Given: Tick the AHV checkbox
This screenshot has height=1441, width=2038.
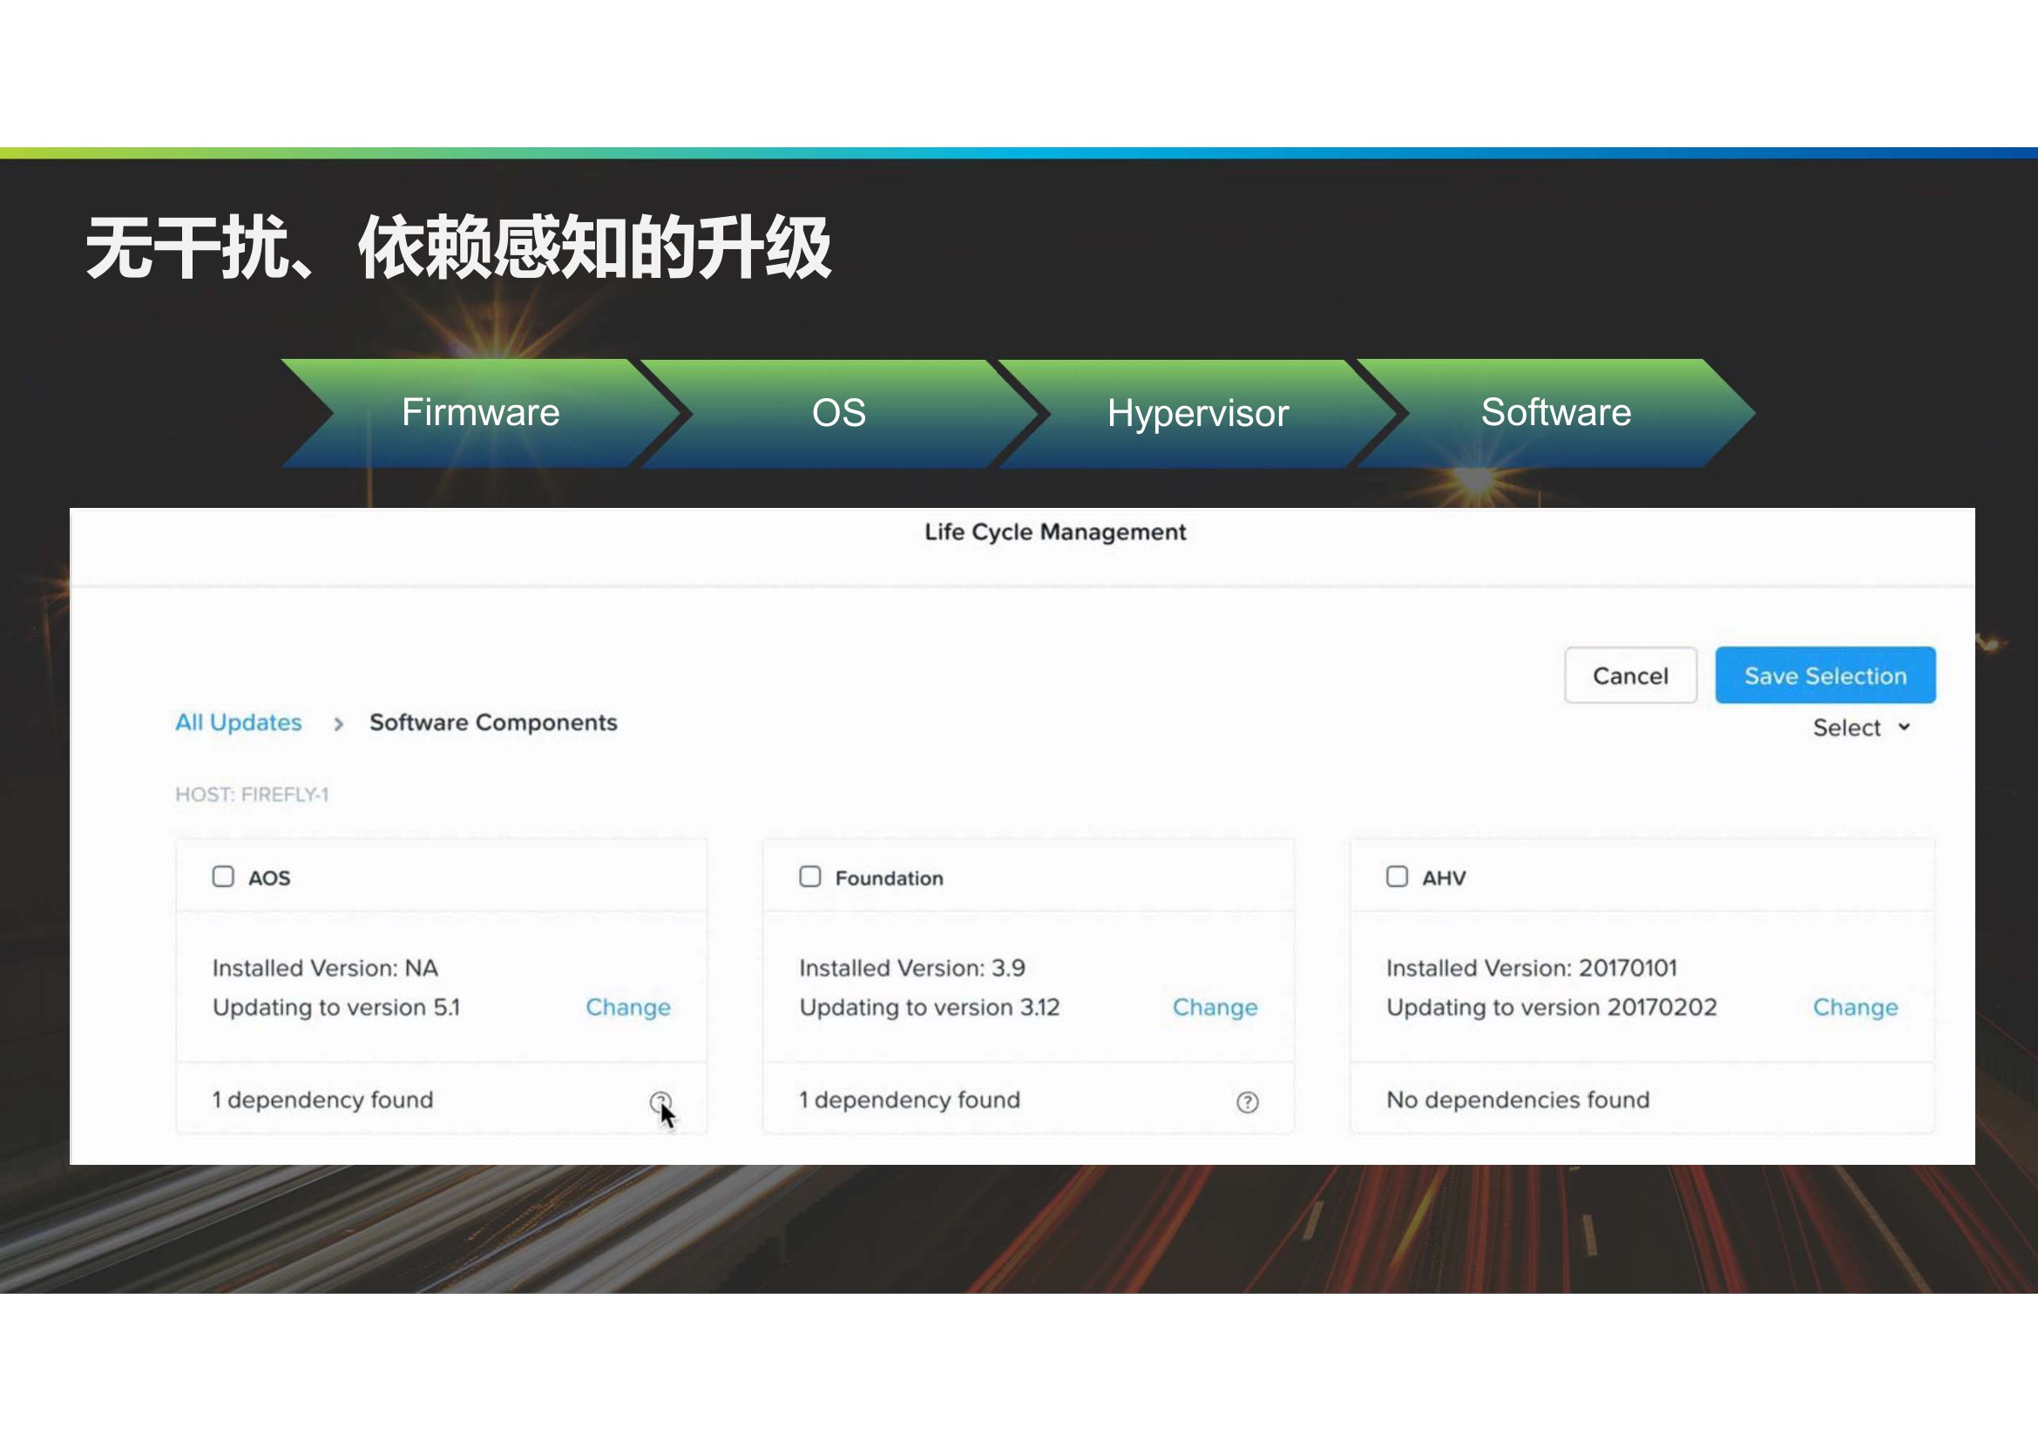Looking at the screenshot, I should point(1396,876).
